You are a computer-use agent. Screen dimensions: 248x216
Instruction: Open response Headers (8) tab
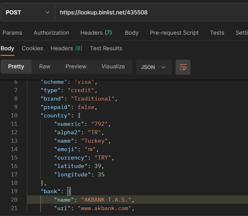coord(67,48)
